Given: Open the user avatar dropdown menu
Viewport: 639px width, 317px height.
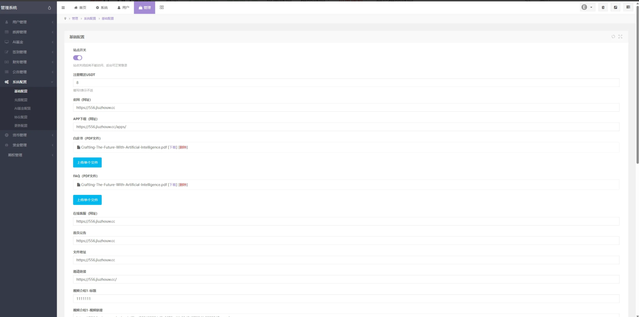Looking at the screenshot, I should pos(587,7).
